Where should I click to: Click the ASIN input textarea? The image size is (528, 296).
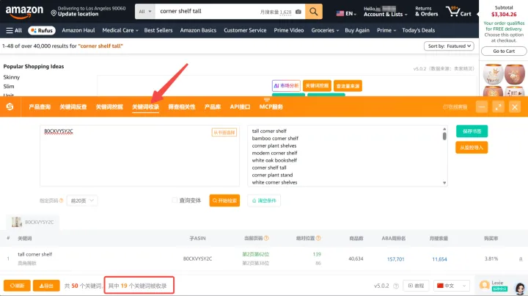tap(140, 156)
